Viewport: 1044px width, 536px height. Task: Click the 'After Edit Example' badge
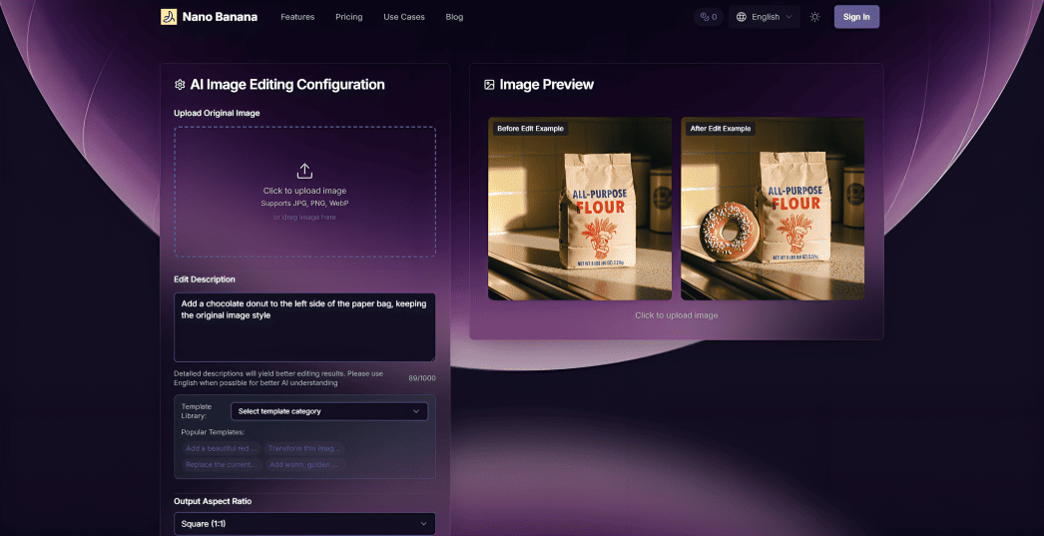721,129
